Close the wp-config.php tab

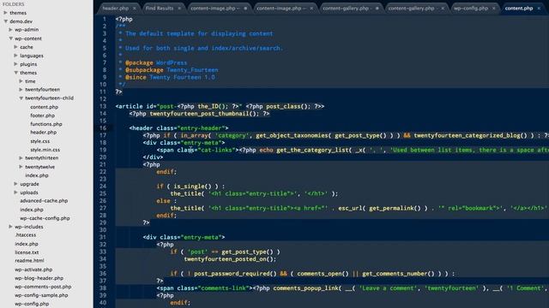[494, 8]
